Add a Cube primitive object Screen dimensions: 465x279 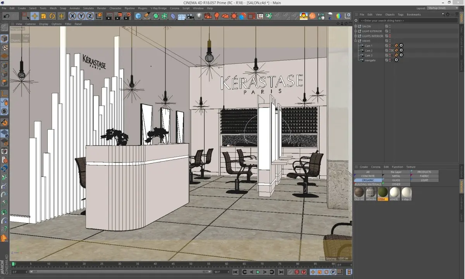[138, 16]
